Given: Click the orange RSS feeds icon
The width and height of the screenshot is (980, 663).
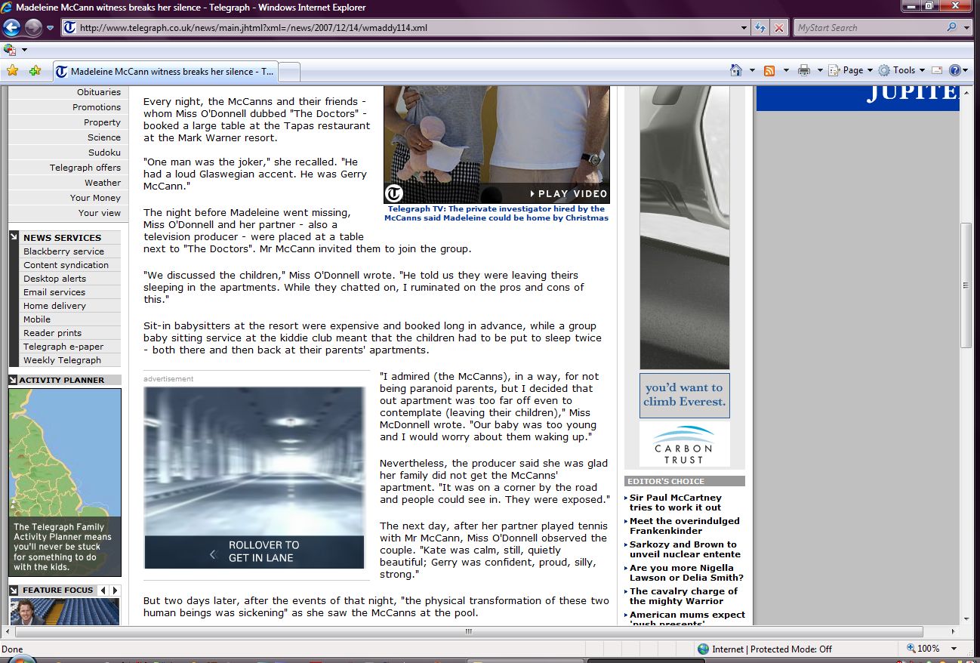Looking at the screenshot, I should pos(769,70).
